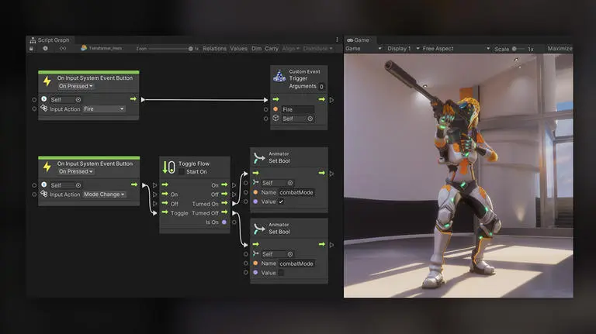Open the Script Graph panel options menu
The width and height of the screenshot is (596, 334).
(x=337, y=40)
